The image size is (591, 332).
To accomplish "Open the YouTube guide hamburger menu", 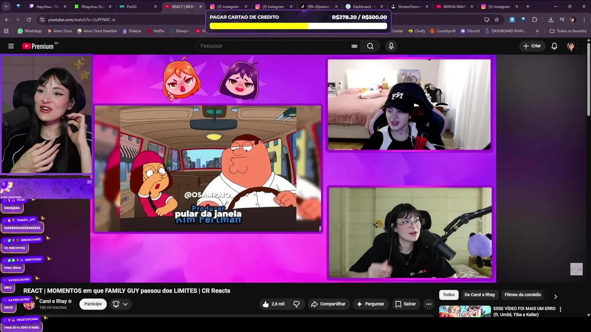I will [x=11, y=46].
